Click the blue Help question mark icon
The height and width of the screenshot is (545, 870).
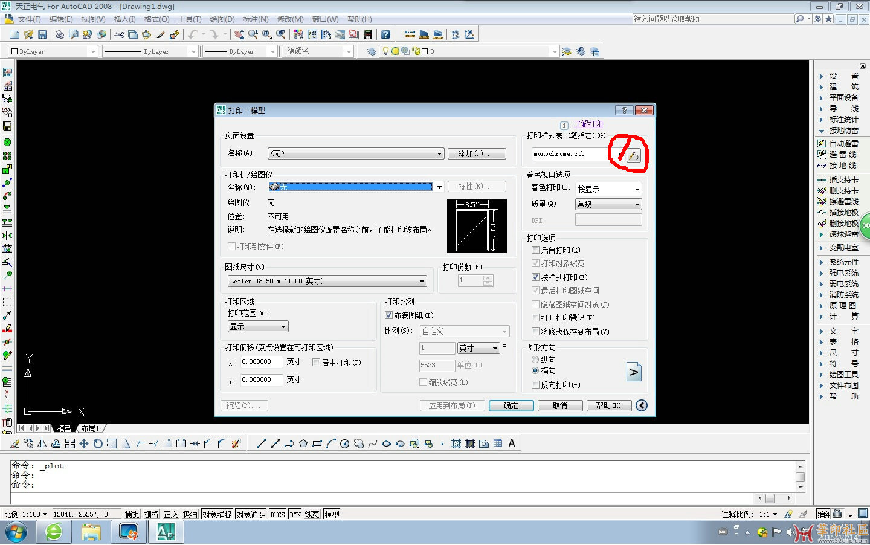(x=385, y=35)
